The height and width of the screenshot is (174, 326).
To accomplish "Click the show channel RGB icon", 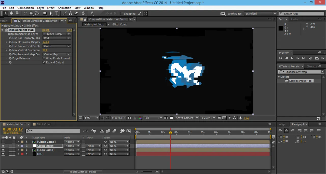I will click(x=140, y=118).
